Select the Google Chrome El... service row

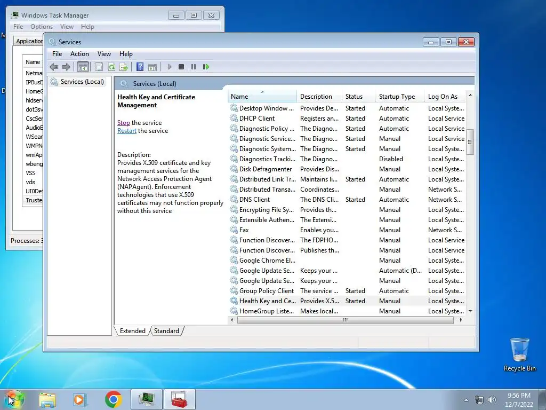tap(347, 261)
